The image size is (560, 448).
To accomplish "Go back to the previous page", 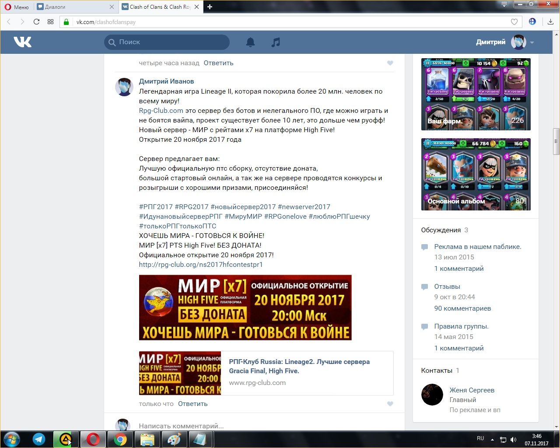I will [9, 22].
